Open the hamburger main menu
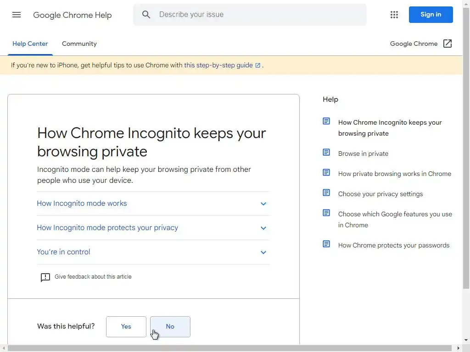This screenshot has width=470, height=352. (17, 15)
